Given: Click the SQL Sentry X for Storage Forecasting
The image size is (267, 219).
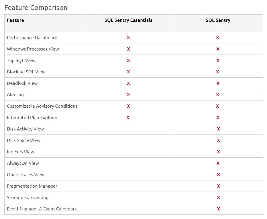Looking at the screenshot, I should 218,198.
